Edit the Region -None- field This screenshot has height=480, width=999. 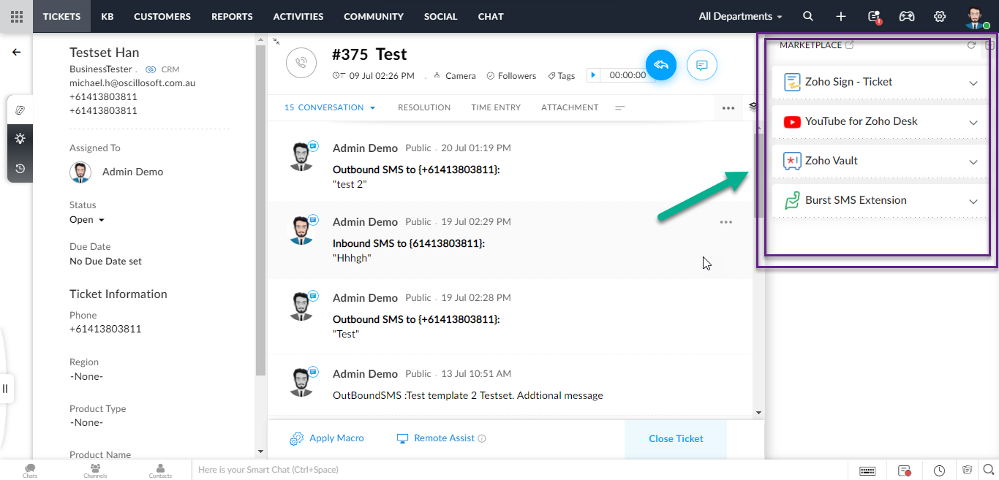click(86, 376)
